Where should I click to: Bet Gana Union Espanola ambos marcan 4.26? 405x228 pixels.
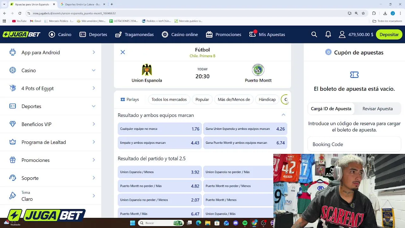click(x=245, y=129)
